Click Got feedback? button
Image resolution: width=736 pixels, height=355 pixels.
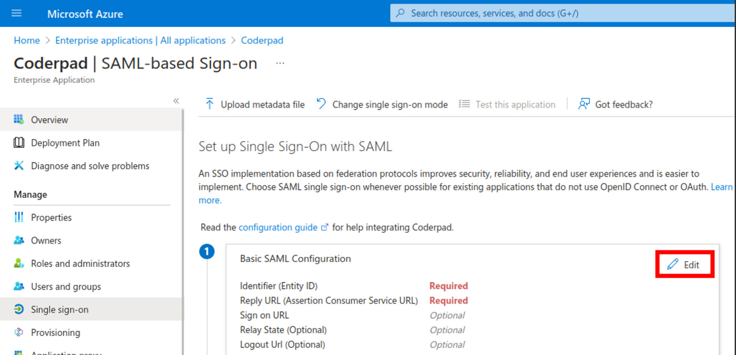pos(616,104)
